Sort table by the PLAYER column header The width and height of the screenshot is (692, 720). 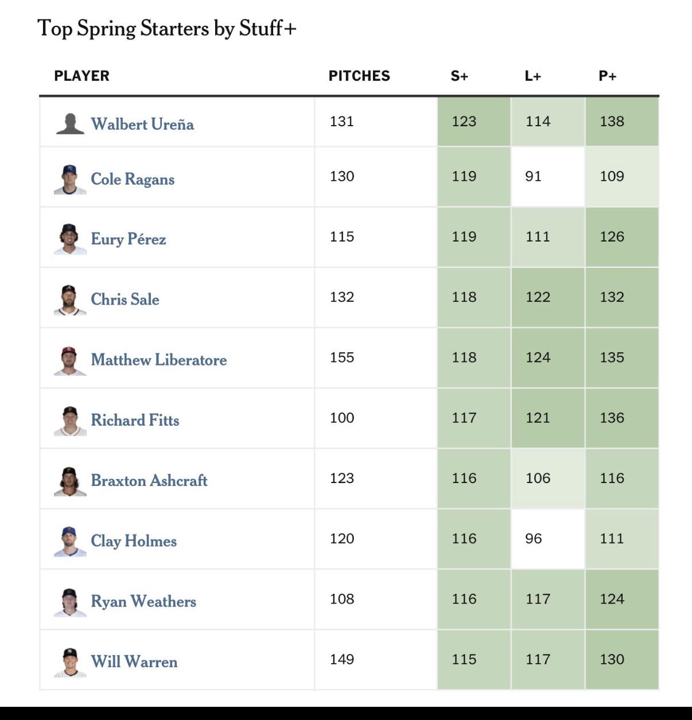pos(81,76)
